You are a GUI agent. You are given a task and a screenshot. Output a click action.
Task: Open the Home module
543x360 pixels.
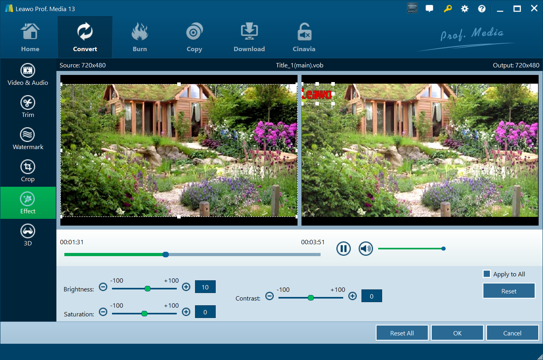pyautogui.click(x=30, y=37)
